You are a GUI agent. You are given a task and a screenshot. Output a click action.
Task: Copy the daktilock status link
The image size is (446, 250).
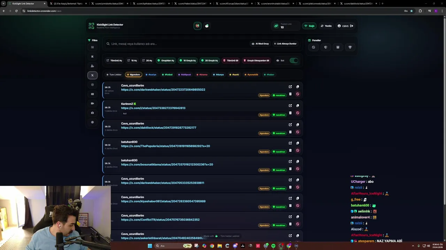[298, 125]
